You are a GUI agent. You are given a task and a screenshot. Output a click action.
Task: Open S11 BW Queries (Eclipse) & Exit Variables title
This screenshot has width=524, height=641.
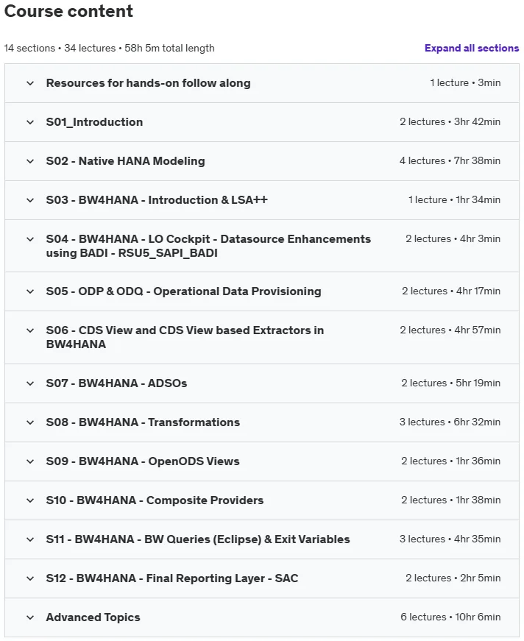pos(198,539)
